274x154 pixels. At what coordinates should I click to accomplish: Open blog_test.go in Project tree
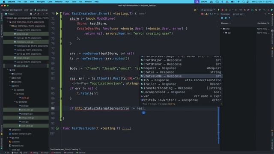22,34
